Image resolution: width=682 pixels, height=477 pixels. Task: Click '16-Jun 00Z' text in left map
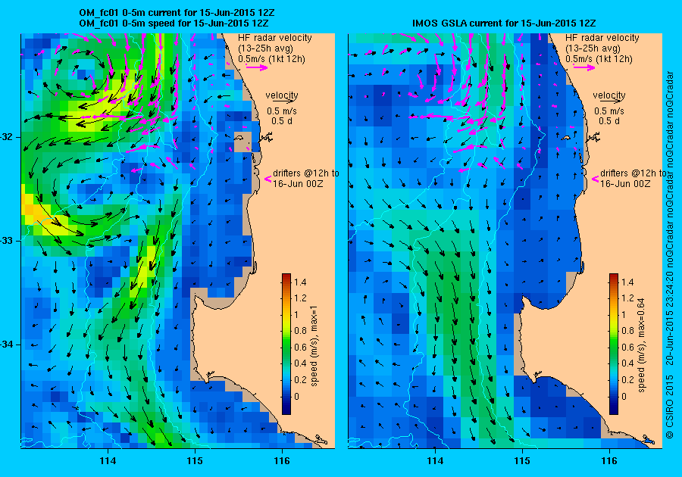(298, 184)
